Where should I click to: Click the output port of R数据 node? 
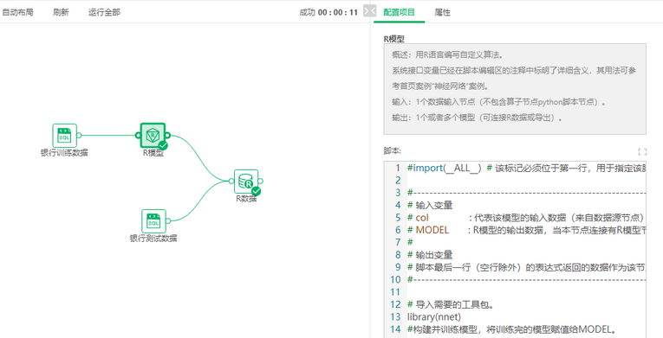(x=261, y=182)
